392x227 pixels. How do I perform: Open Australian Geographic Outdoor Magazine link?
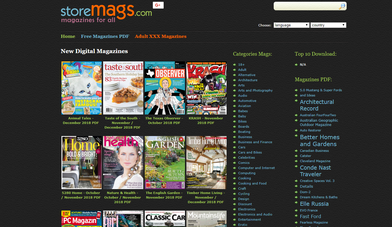(x=319, y=123)
